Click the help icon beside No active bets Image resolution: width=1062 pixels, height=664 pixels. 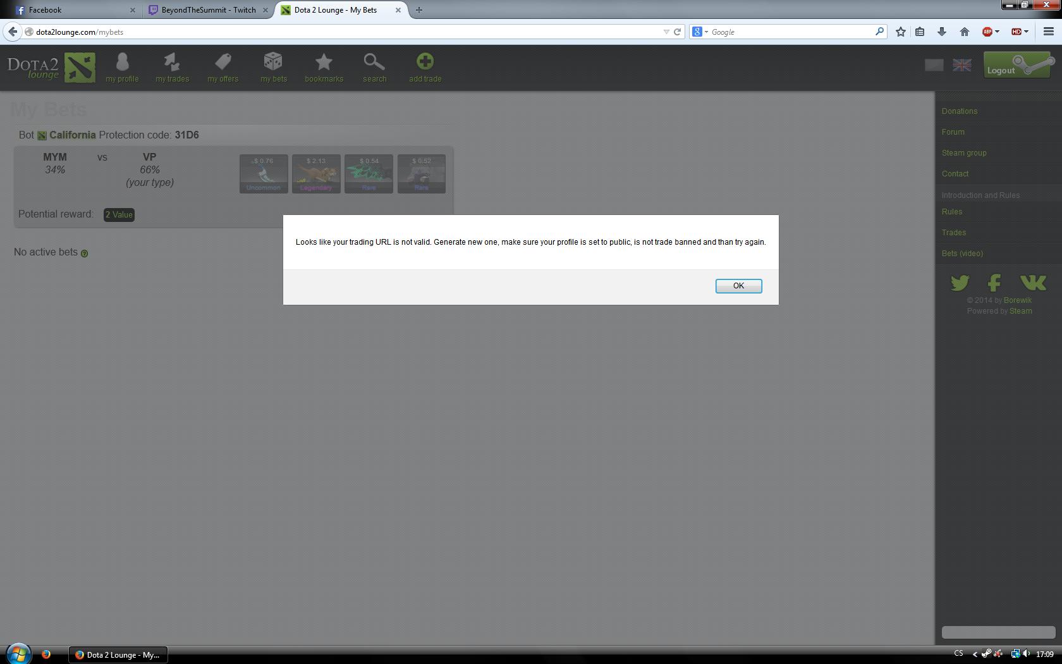[84, 254]
